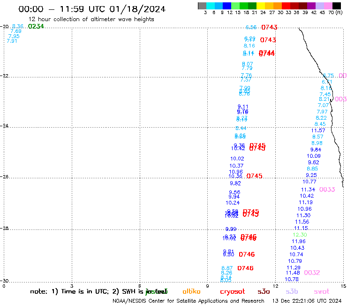Click wave height value 10.37
347x305 pixels.
(x=236, y=166)
